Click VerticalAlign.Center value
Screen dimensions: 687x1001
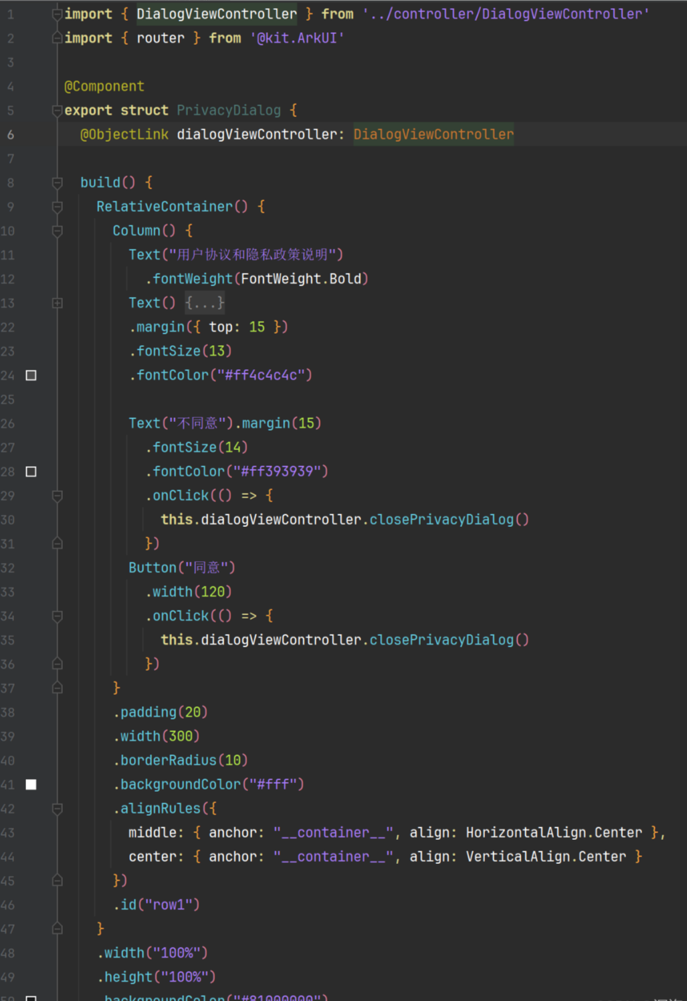click(x=546, y=857)
